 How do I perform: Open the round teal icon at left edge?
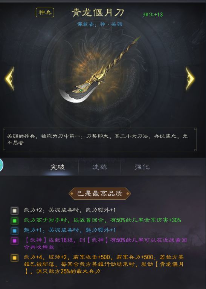click(1, 164)
